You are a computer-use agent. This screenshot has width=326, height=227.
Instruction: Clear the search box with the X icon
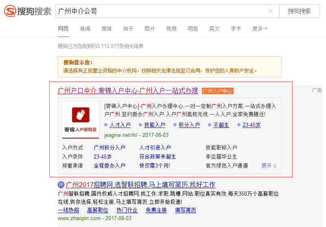pyautogui.click(x=271, y=11)
